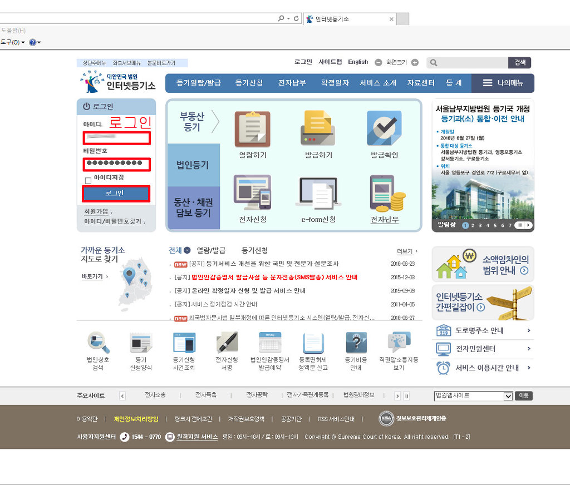The image size is (570, 485).
Task: Open 통계 navigation menu
Action: click(x=454, y=83)
